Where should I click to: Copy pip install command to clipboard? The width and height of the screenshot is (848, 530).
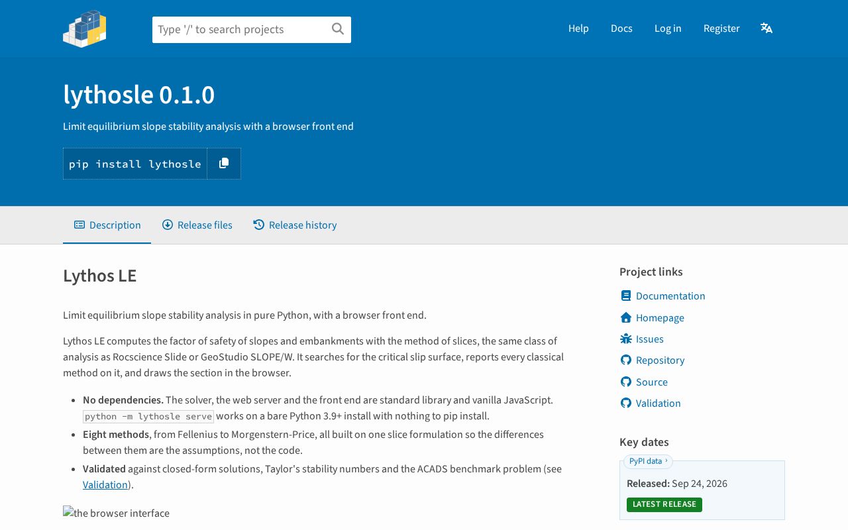coord(224,164)
